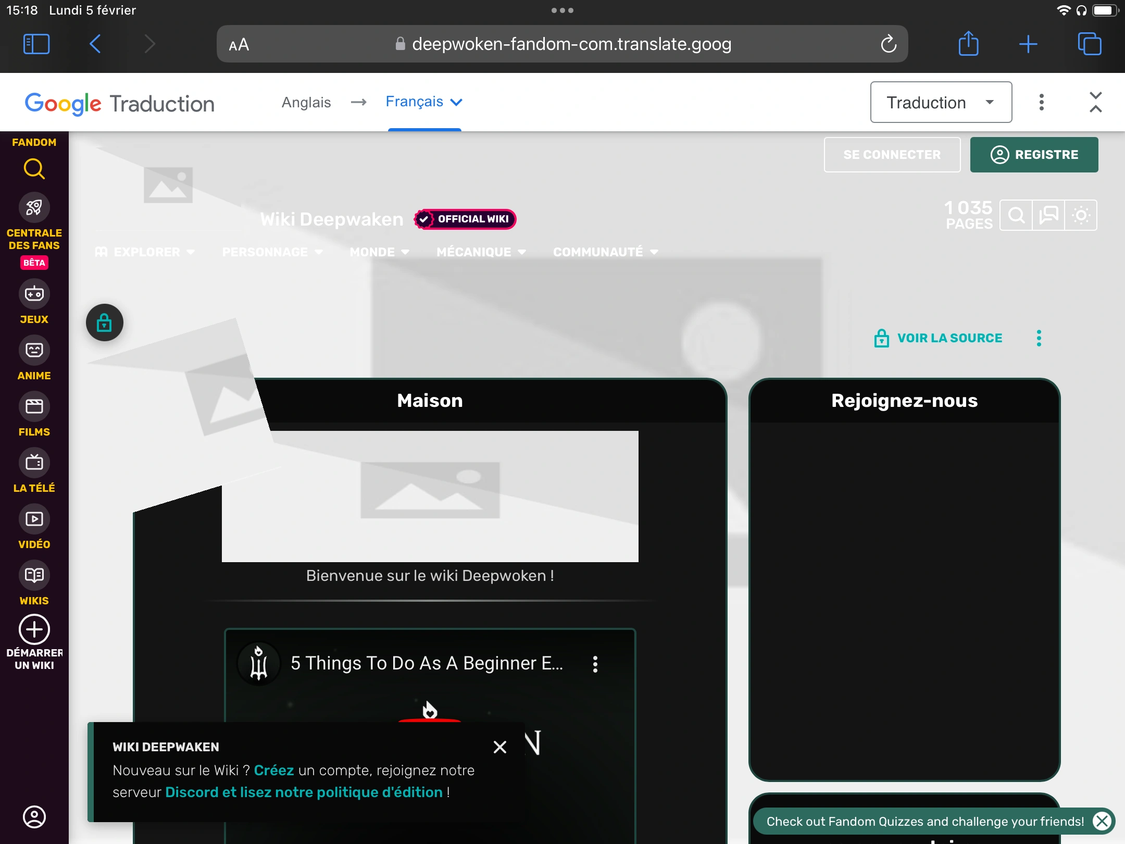Tap the Safari share icon
The image size is (1125, 844).
[969, 44]
